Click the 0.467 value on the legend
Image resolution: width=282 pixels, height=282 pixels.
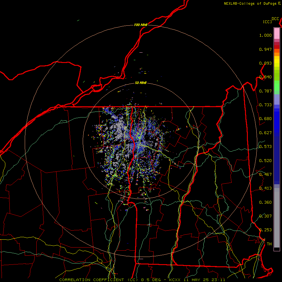click(x=265, y=175)
